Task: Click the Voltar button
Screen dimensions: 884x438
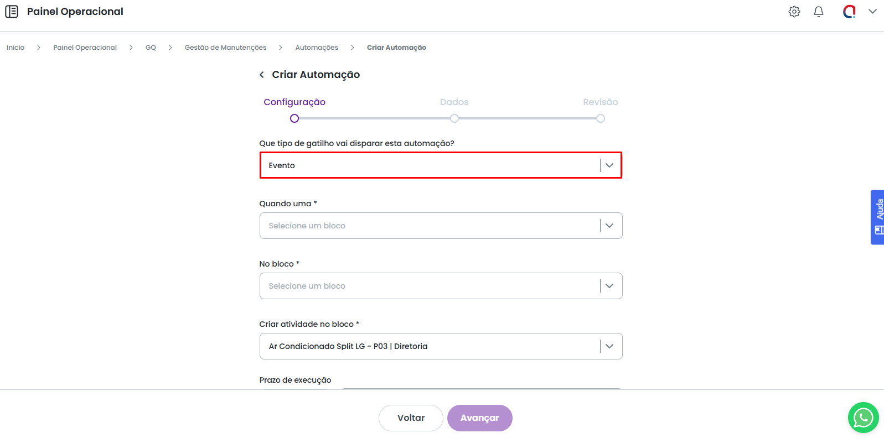Action: 411,418
